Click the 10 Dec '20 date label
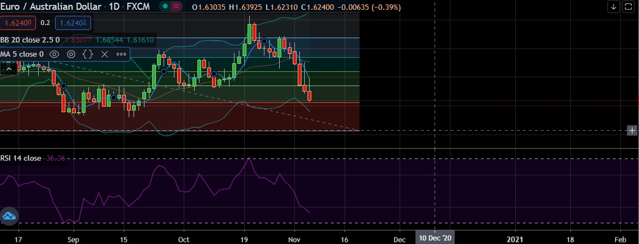The width and height of the screenshot is (639, 244). coord(435,238)
